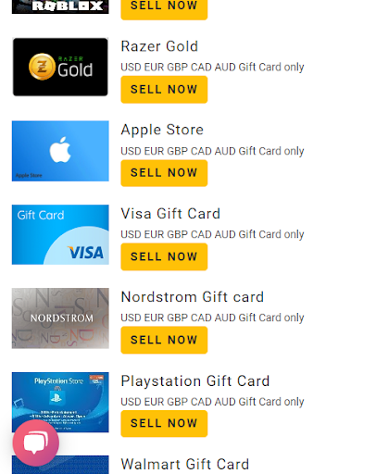Sell now for Visa Gift Card
This screenshot has height=474, width=376.
(164, 256)
